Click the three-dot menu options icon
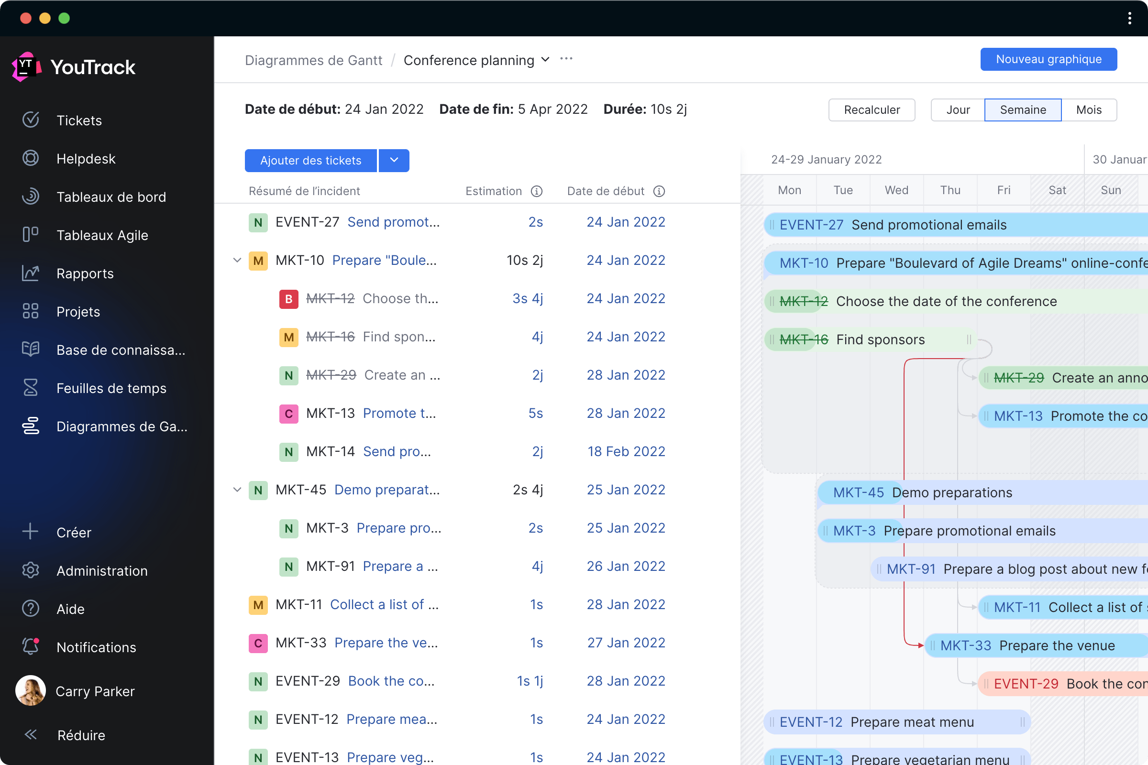This screenshot has width=1148, height=765. [x=565, y=60]
